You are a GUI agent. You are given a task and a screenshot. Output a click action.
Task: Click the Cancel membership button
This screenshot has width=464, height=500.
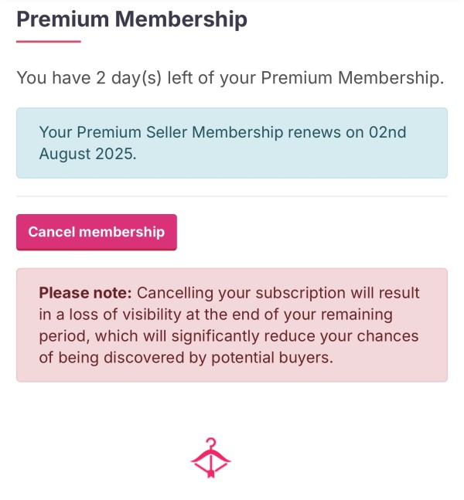pos(97,232)
